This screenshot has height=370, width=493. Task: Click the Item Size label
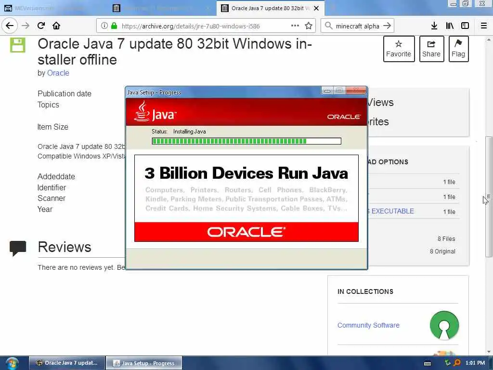[x=53, y=127]
